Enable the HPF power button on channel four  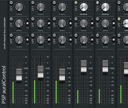coord(76,35)
